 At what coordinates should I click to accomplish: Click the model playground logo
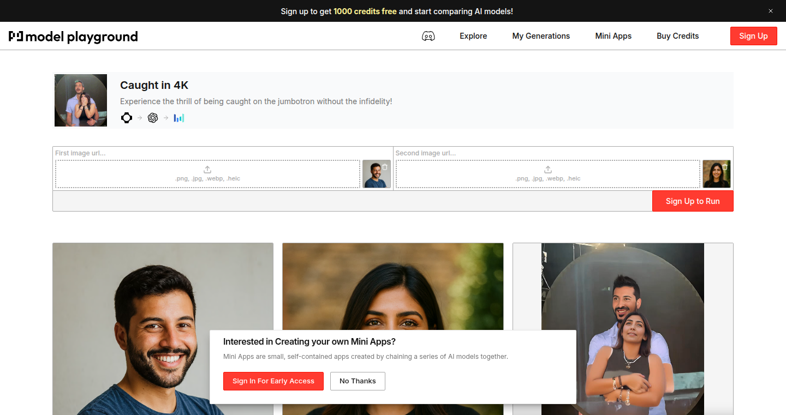pos(73,37)
